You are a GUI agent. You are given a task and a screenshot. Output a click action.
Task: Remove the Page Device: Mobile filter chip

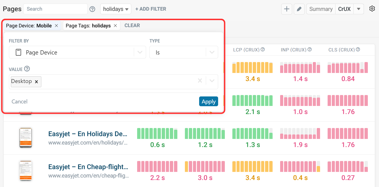(x=56, y=26)
